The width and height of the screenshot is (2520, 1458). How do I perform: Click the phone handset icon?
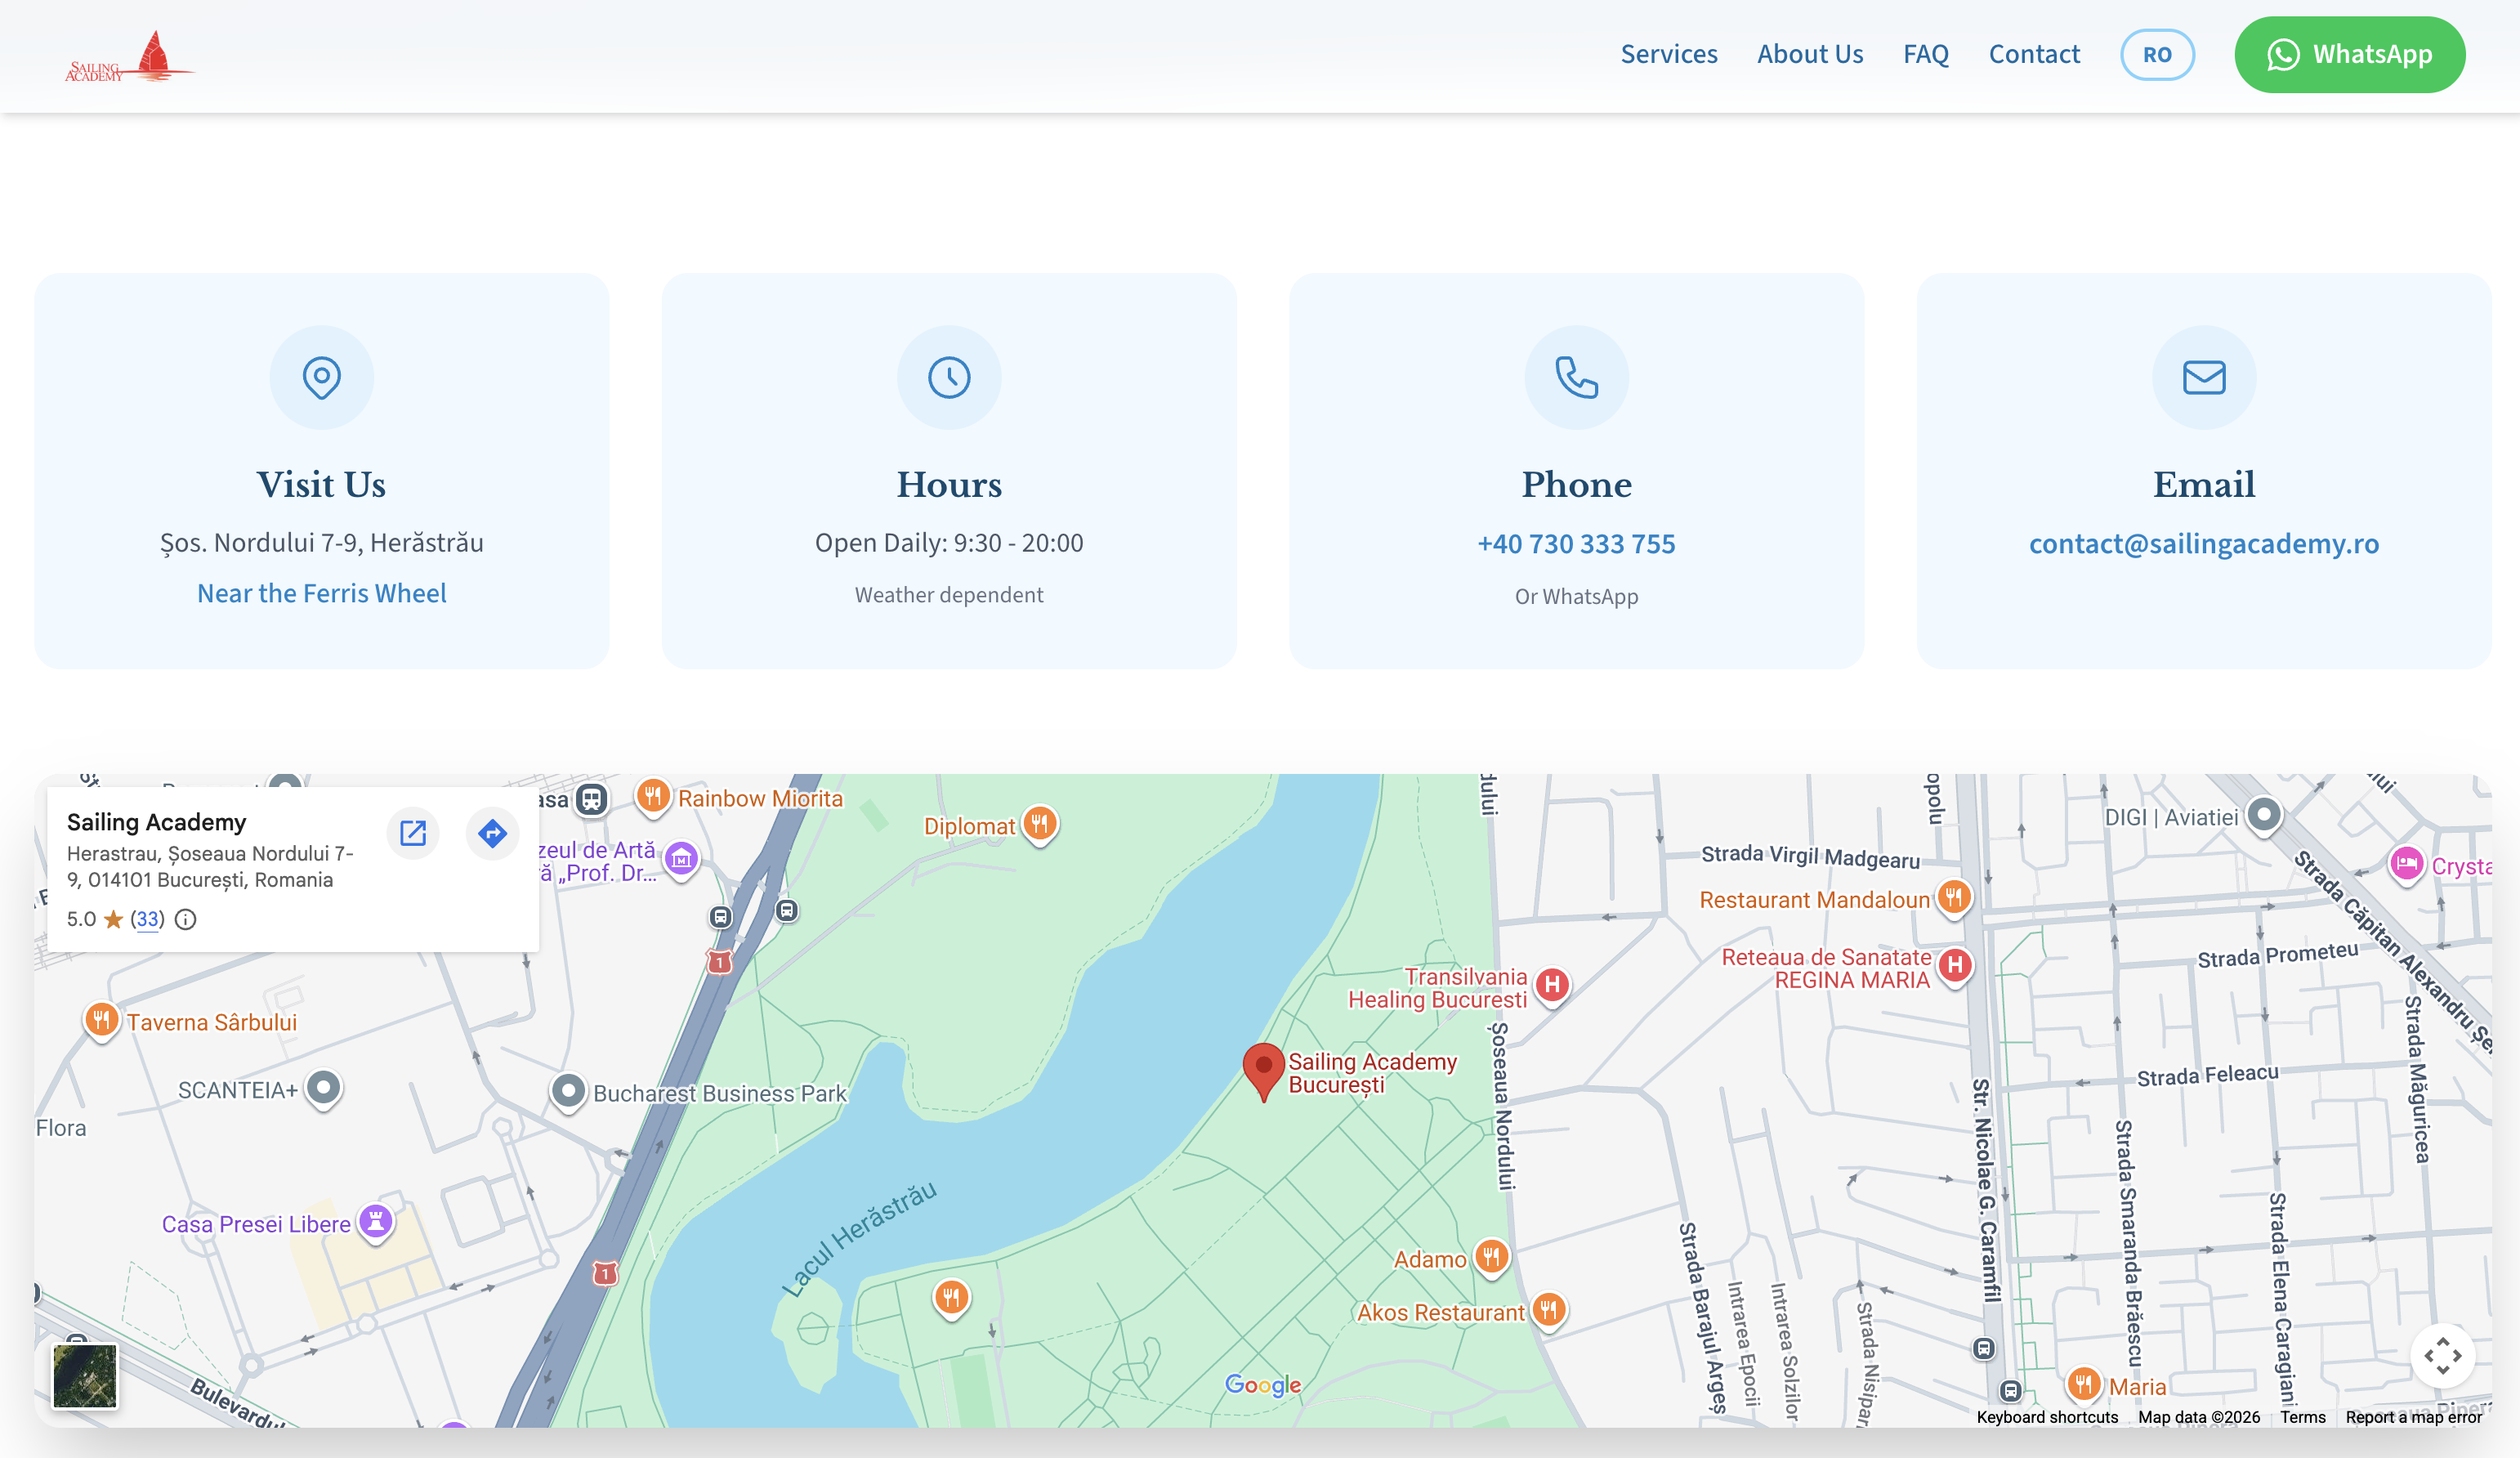click(x=1577, y=378)
